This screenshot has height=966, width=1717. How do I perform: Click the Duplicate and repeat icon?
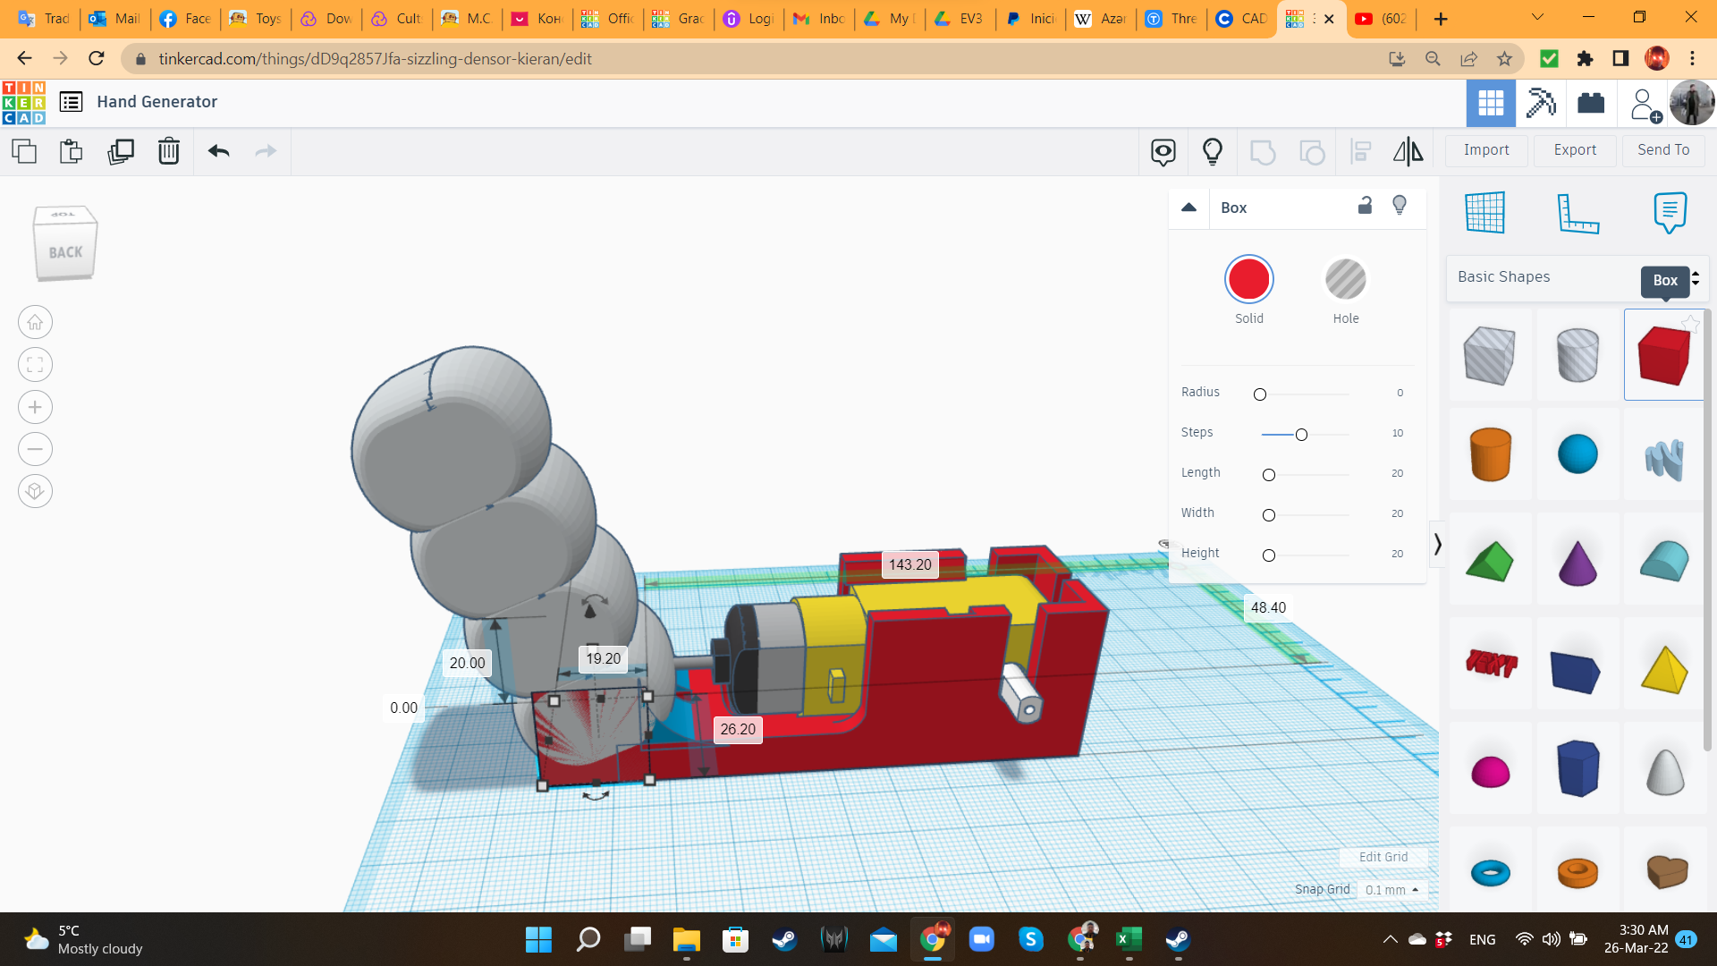click(121, 151)
